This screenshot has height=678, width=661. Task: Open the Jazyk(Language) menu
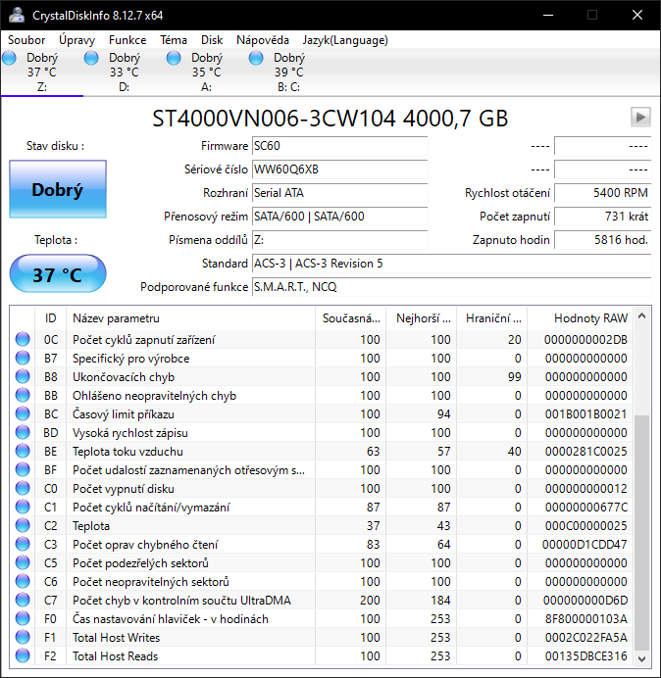coord(345,40)
